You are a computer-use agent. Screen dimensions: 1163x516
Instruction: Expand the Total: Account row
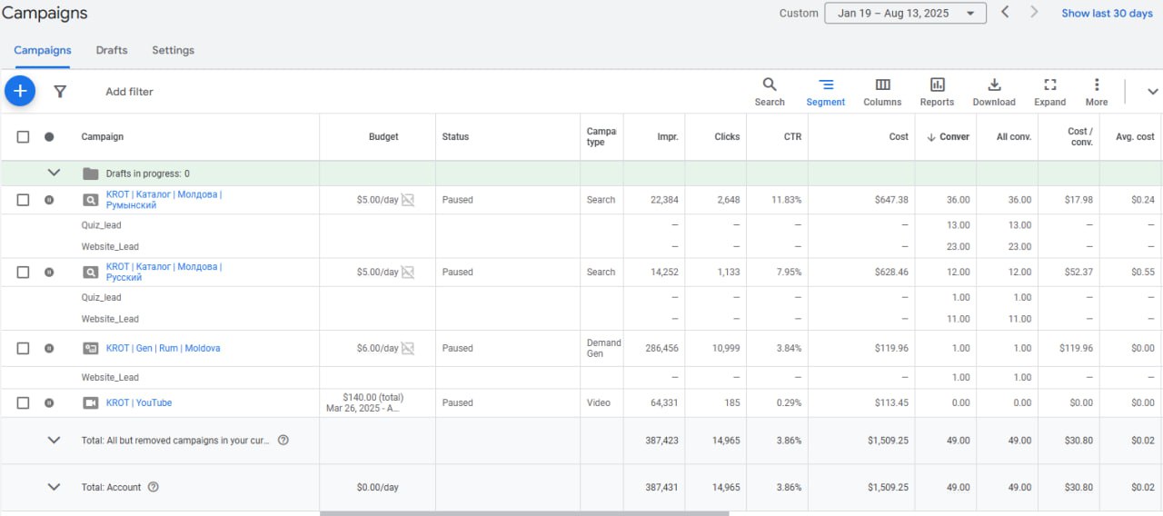pyautogui.click(x=54, y=487)
